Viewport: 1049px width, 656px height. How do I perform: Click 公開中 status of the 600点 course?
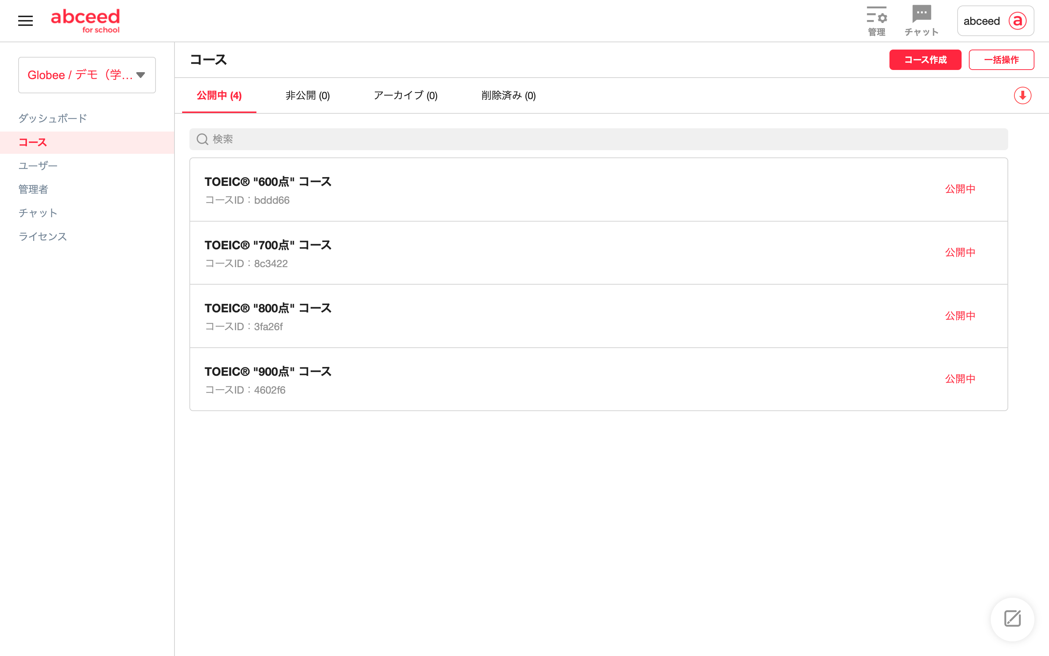pyautogui.click(x=960, y=189)
